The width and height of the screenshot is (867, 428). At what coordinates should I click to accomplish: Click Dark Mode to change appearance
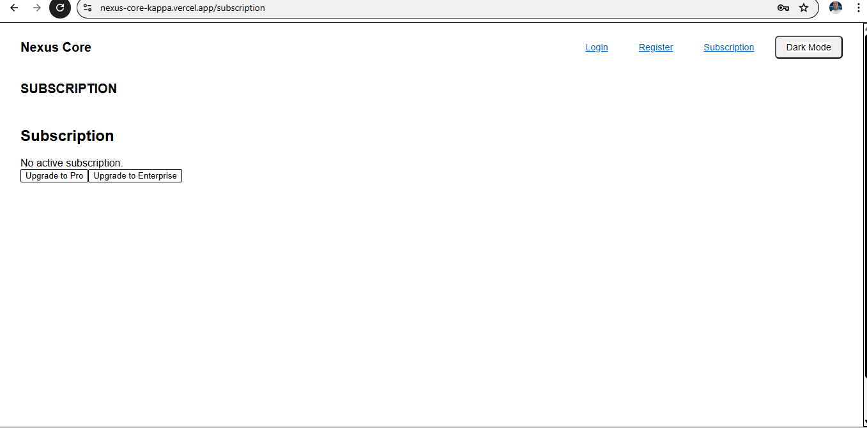point(808,47)
